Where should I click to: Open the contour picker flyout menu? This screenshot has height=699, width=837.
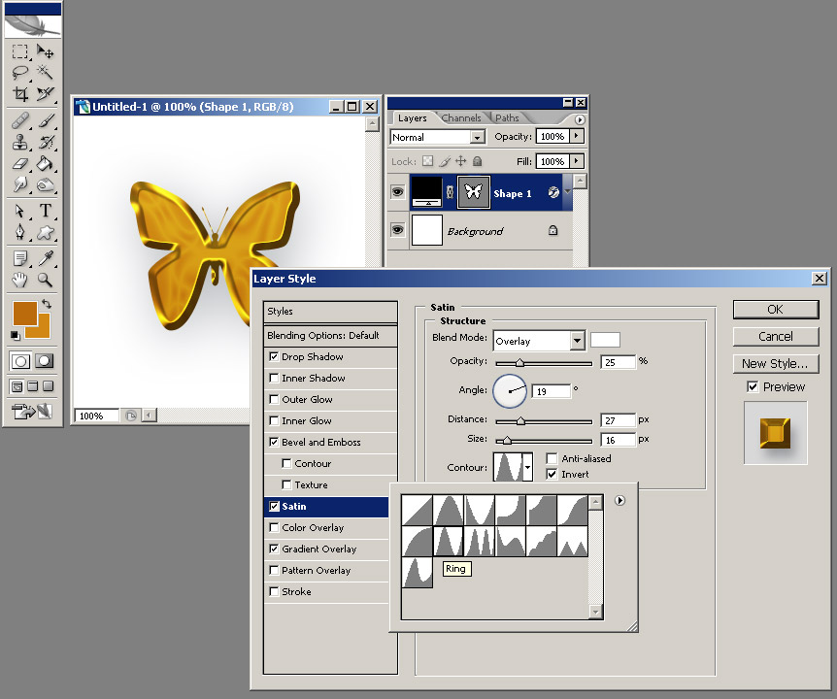[x=619, y=501]
